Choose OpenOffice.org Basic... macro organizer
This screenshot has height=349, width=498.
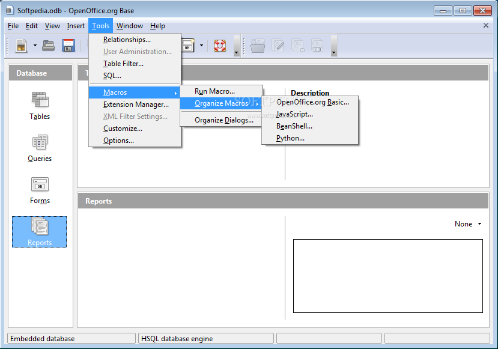point(310,102)
